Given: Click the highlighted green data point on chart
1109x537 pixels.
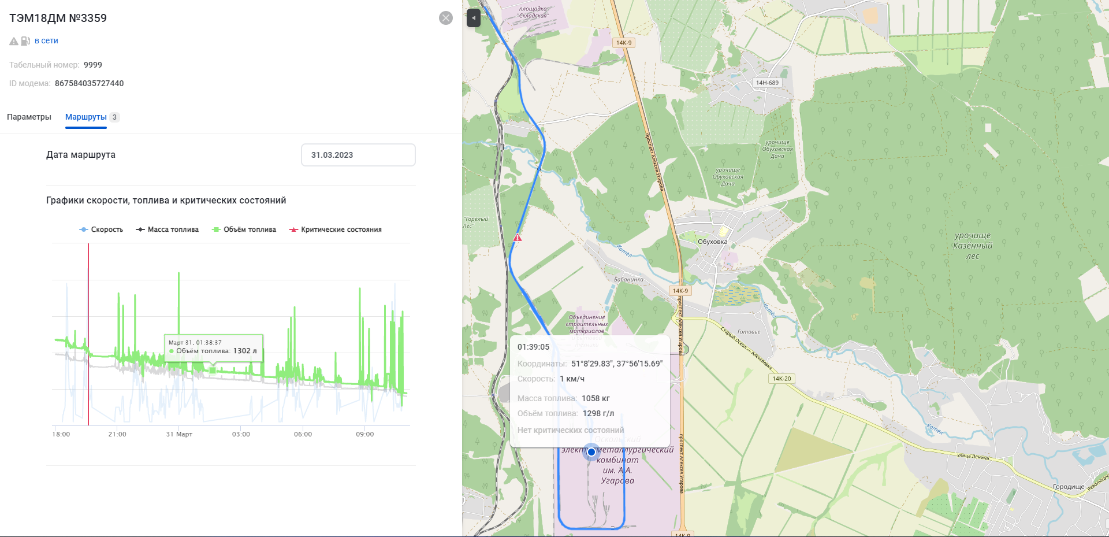Looking at the screenshot, I should [x=213, y=371].
